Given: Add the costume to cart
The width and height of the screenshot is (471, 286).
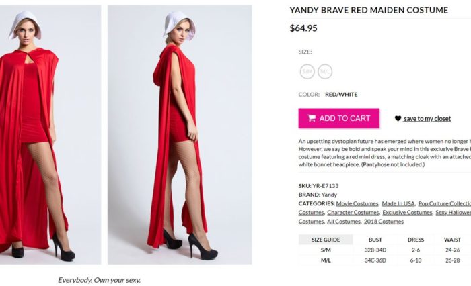Looking at the screenshot, I should [x=339, y=118].
